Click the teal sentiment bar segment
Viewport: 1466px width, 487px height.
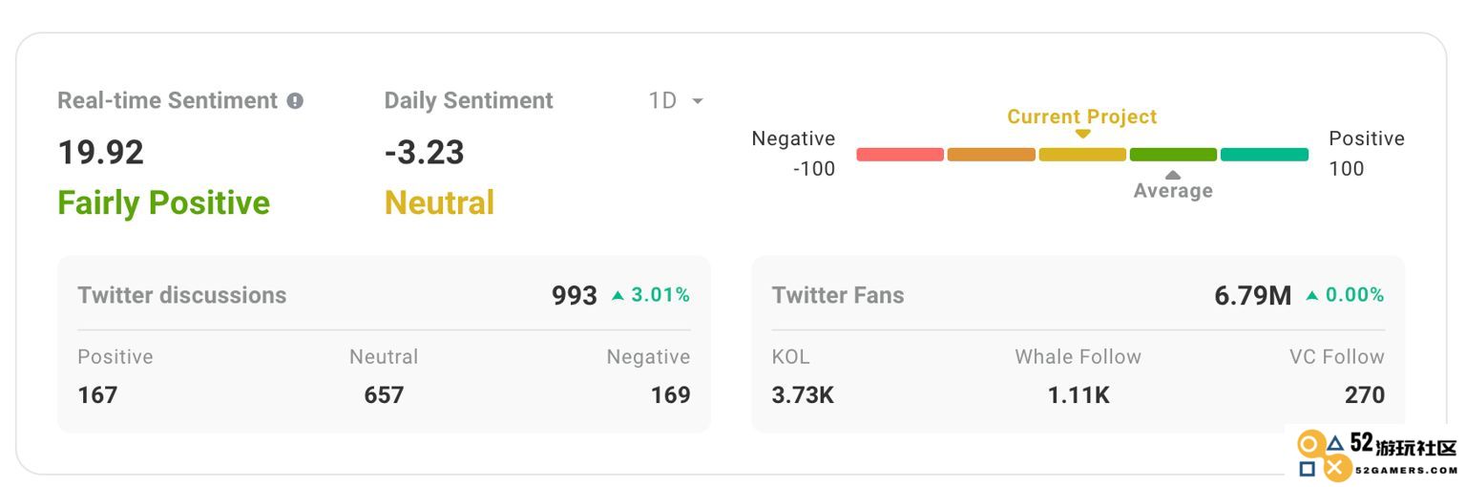click(x=1265, y=154)
